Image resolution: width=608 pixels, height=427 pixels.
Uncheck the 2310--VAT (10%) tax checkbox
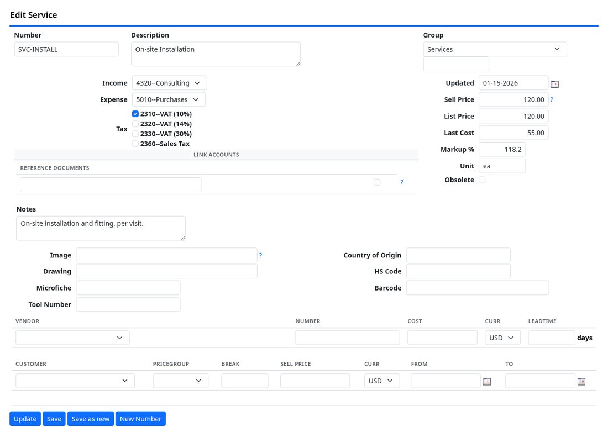click(135, 114)
